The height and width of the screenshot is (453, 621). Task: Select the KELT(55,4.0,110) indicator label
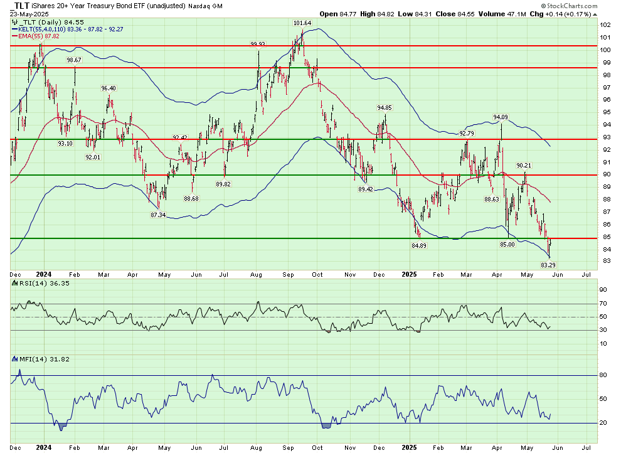coord(43,29)
